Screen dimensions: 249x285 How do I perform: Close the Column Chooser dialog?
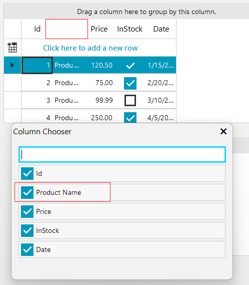click(x=223, y=131)
